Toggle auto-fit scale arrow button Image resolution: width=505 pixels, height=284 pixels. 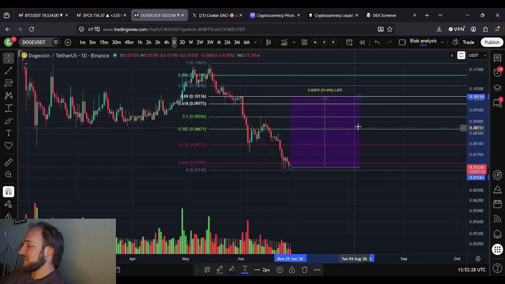coord(452,55)
